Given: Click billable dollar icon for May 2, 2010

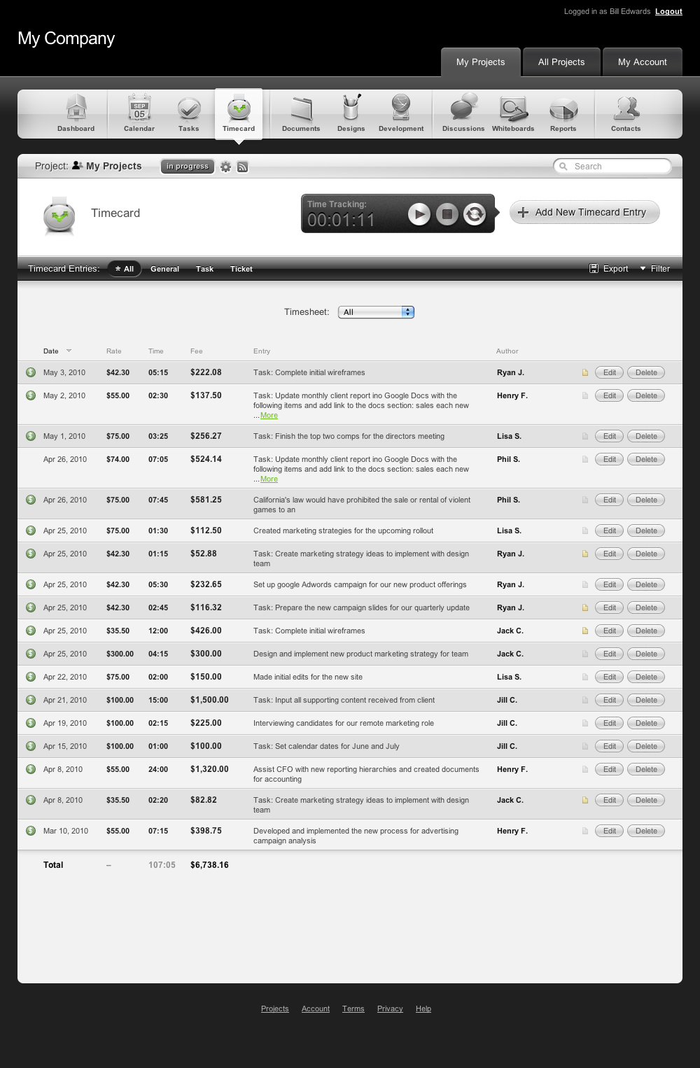Looking at the screenshot, I should (x=31, y=395).
